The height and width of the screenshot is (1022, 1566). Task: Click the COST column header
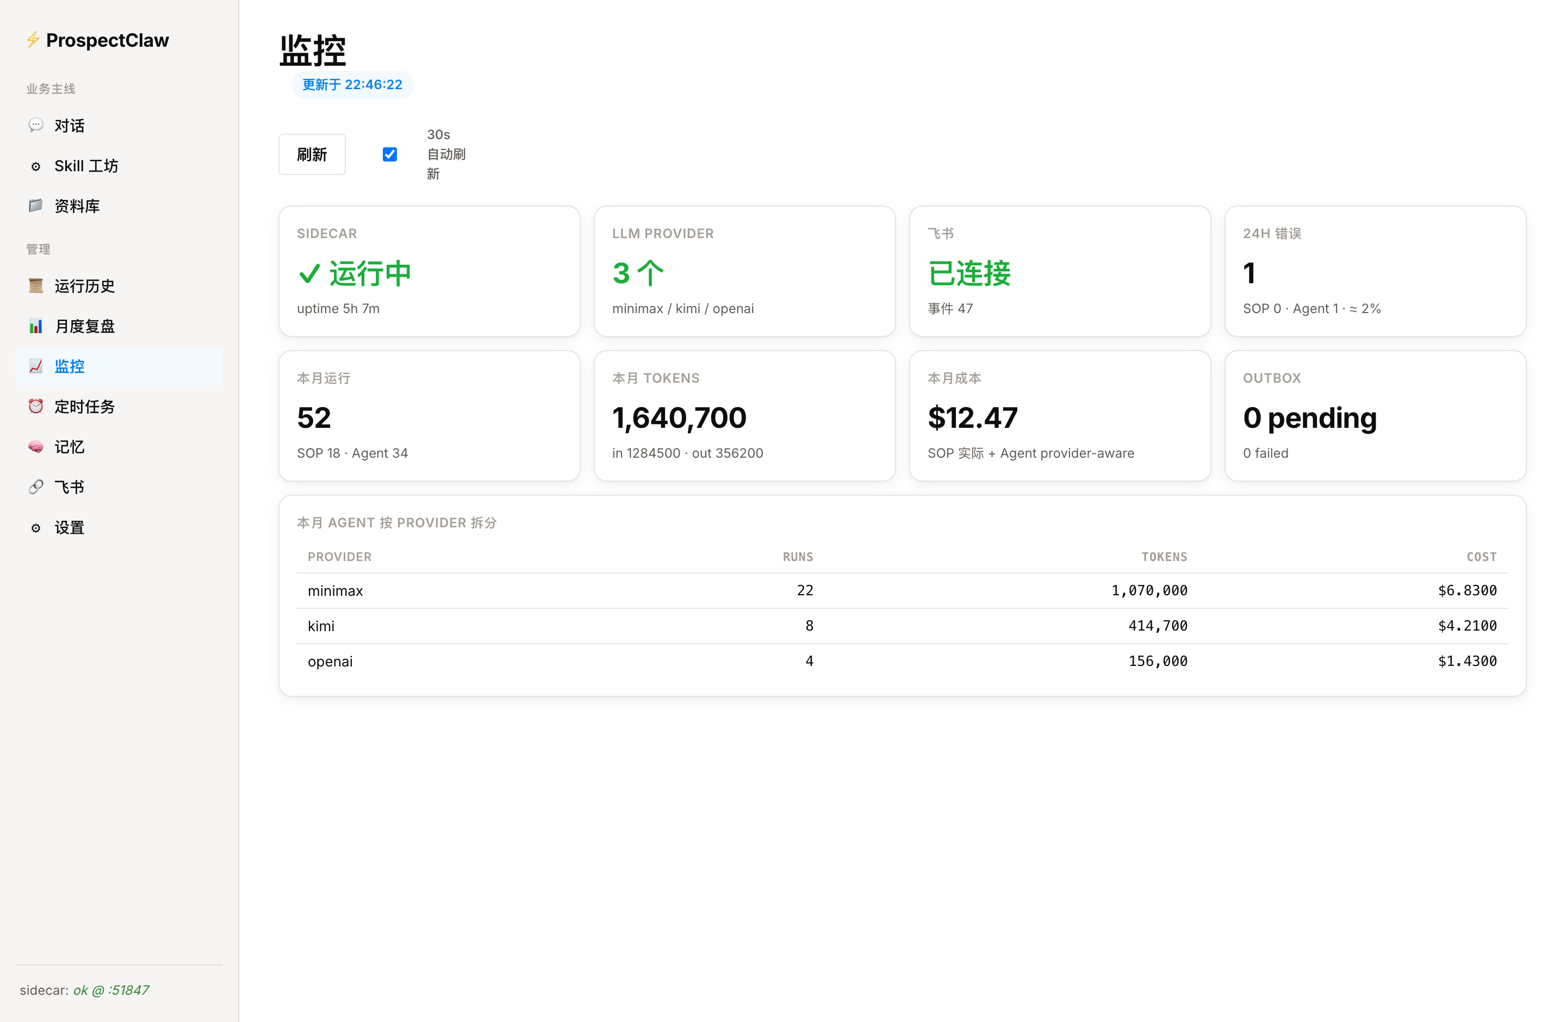click(1481, 556)
